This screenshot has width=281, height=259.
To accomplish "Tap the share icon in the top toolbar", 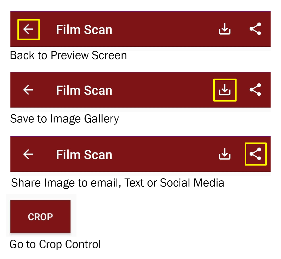I will [255, 29].
